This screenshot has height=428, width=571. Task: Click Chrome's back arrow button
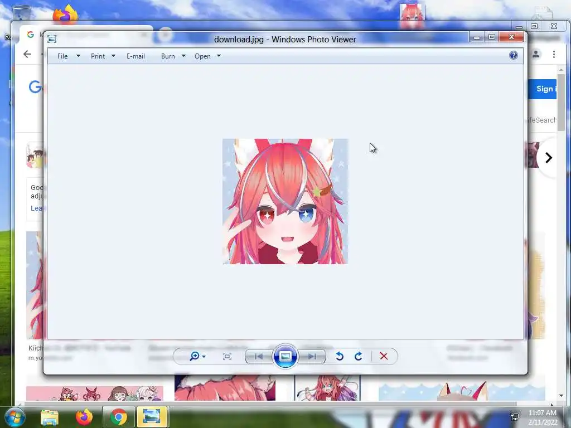click(27, 54)
